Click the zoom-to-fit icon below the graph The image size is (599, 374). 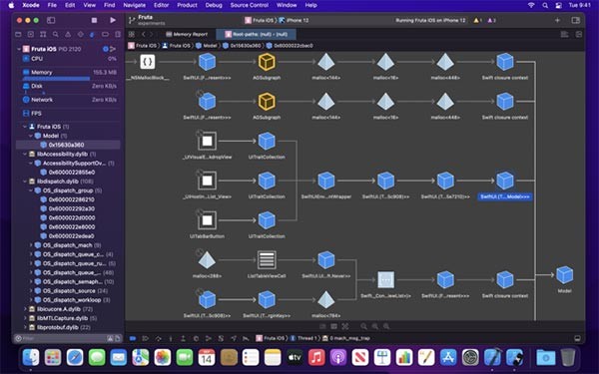tap(345, 326)
